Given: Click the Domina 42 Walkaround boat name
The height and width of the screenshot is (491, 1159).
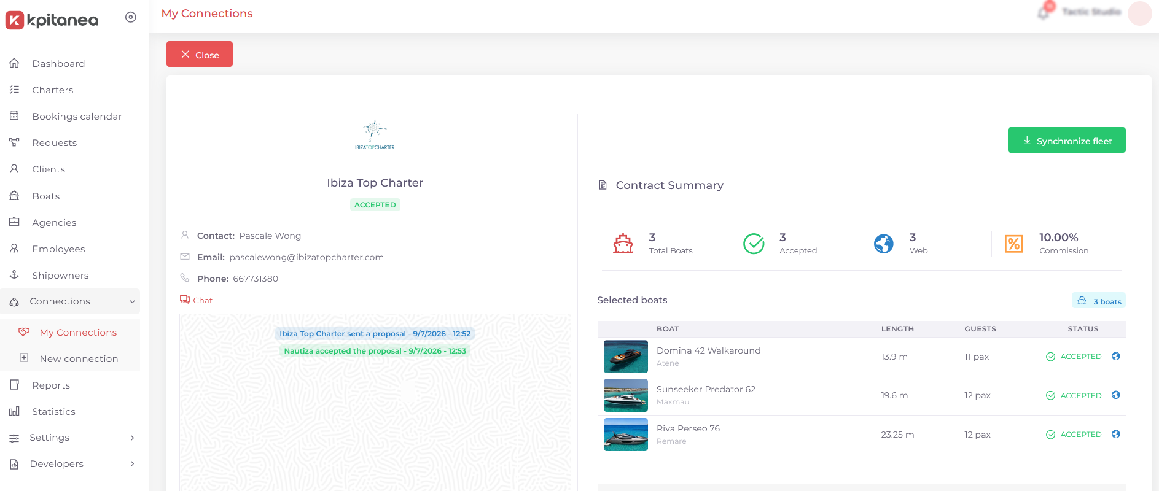Looking at the screenshot, I should coord(708,350).
